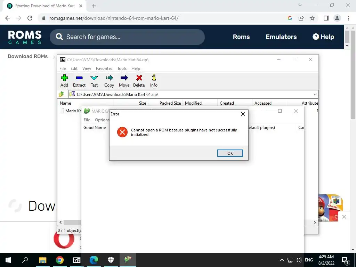
Task: Sort by Modified column in 7-Zip
Action: click(200, 103)
